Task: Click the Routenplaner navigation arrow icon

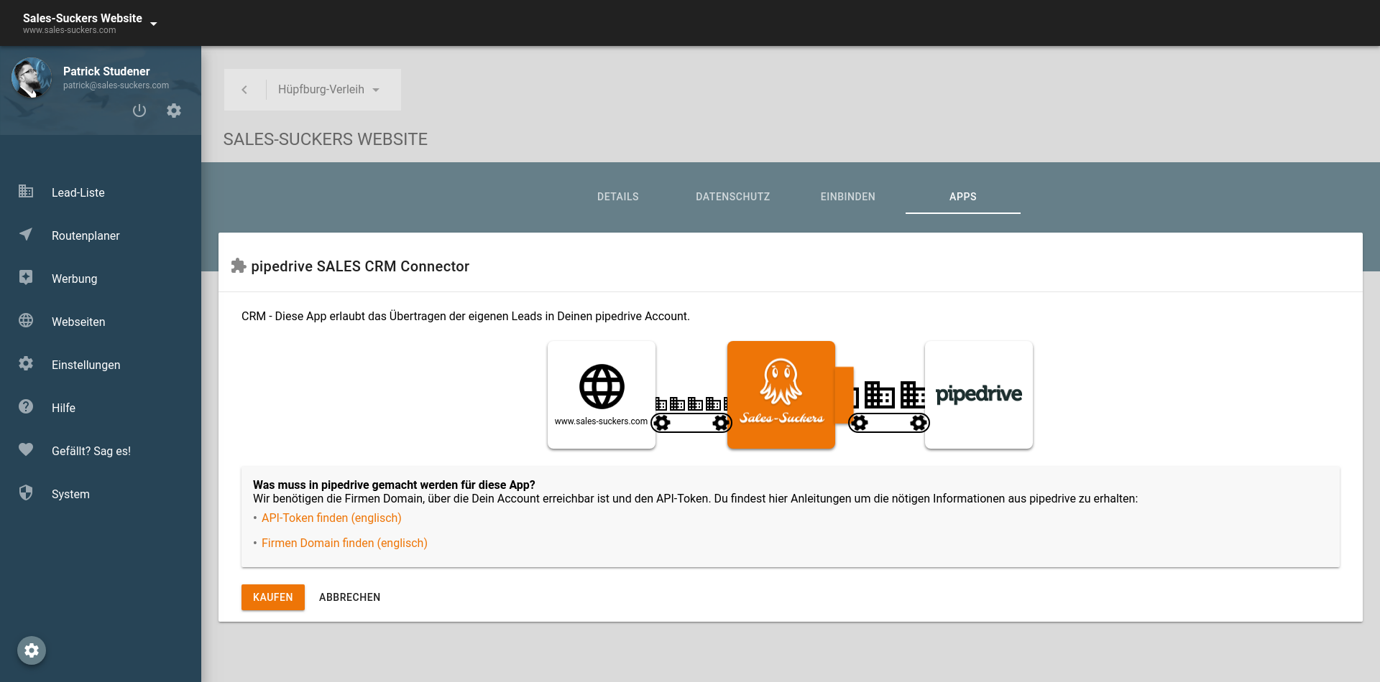Action: tap(26, 234)
